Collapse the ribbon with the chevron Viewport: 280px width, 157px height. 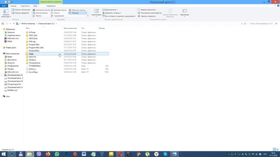pyautogui.click(x=275, y=6)
